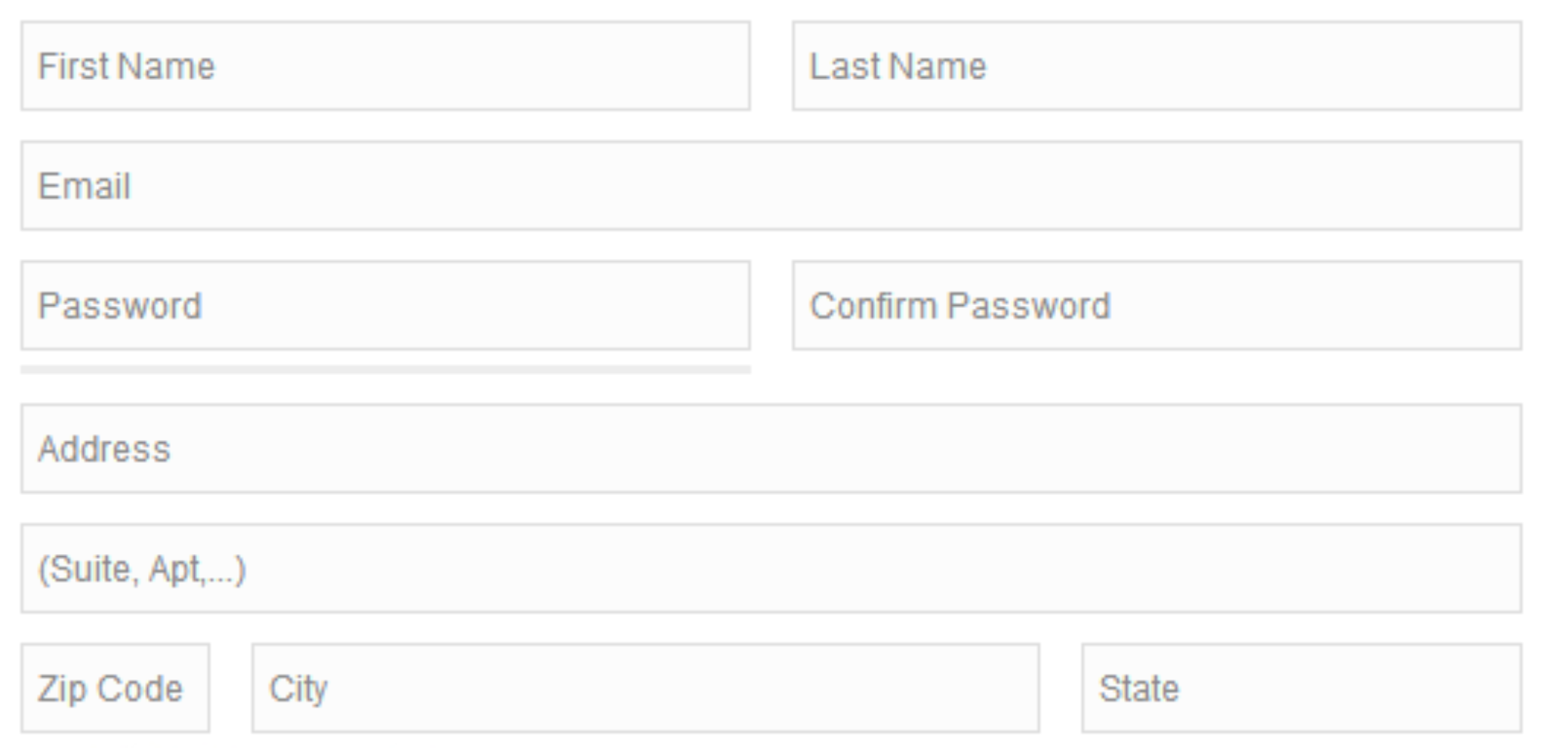The height and width of the screenshot is (748, 1546).
Task: Click the 'First Name' placeholder text
Action: pyautogui.click(x=126, y=66)
